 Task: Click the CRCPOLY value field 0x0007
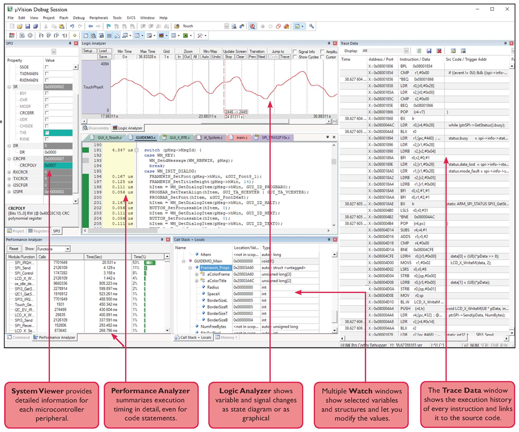point(60,165)
